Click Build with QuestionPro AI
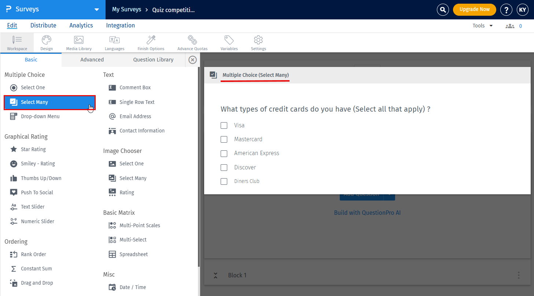 pos(367,212)
